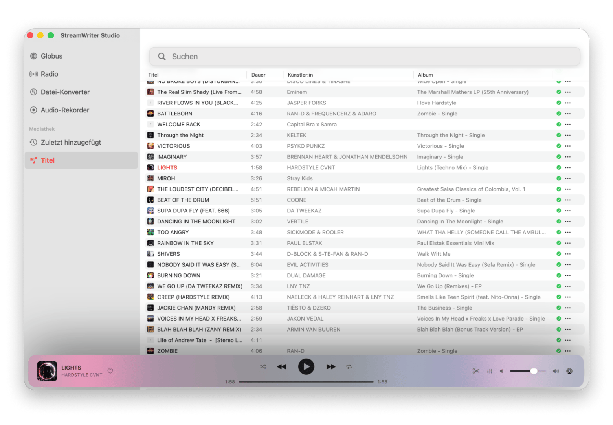Image resolution: width=613 pixels, height=425 pixels.
Task: Click the LIGHTS album art in player
Action: click(47, 371)
